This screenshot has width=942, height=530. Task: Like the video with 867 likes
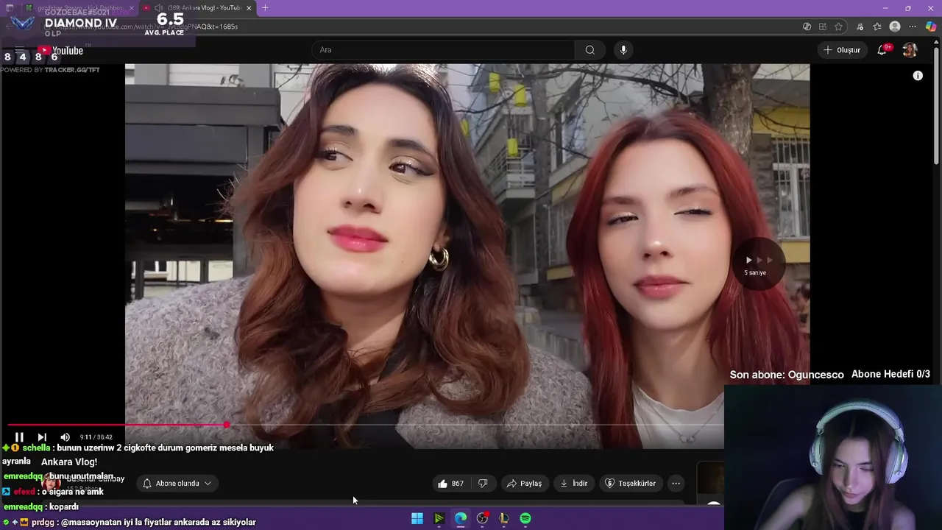point(450,484)
